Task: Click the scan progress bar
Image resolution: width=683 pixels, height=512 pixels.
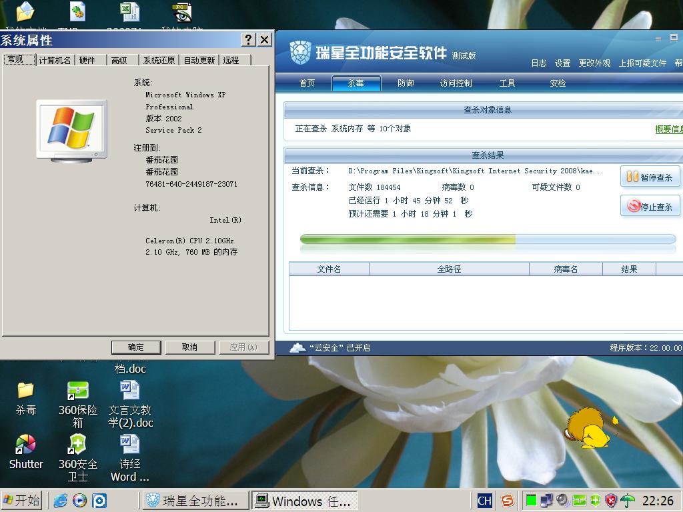Action: tap(488, 239)
